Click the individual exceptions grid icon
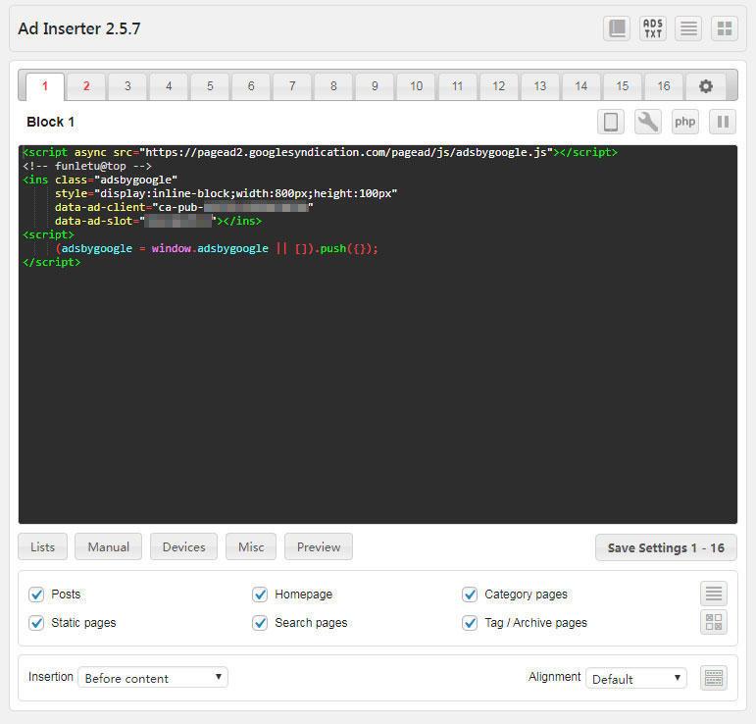Screen dimensions: 756x724 [714, 622]
